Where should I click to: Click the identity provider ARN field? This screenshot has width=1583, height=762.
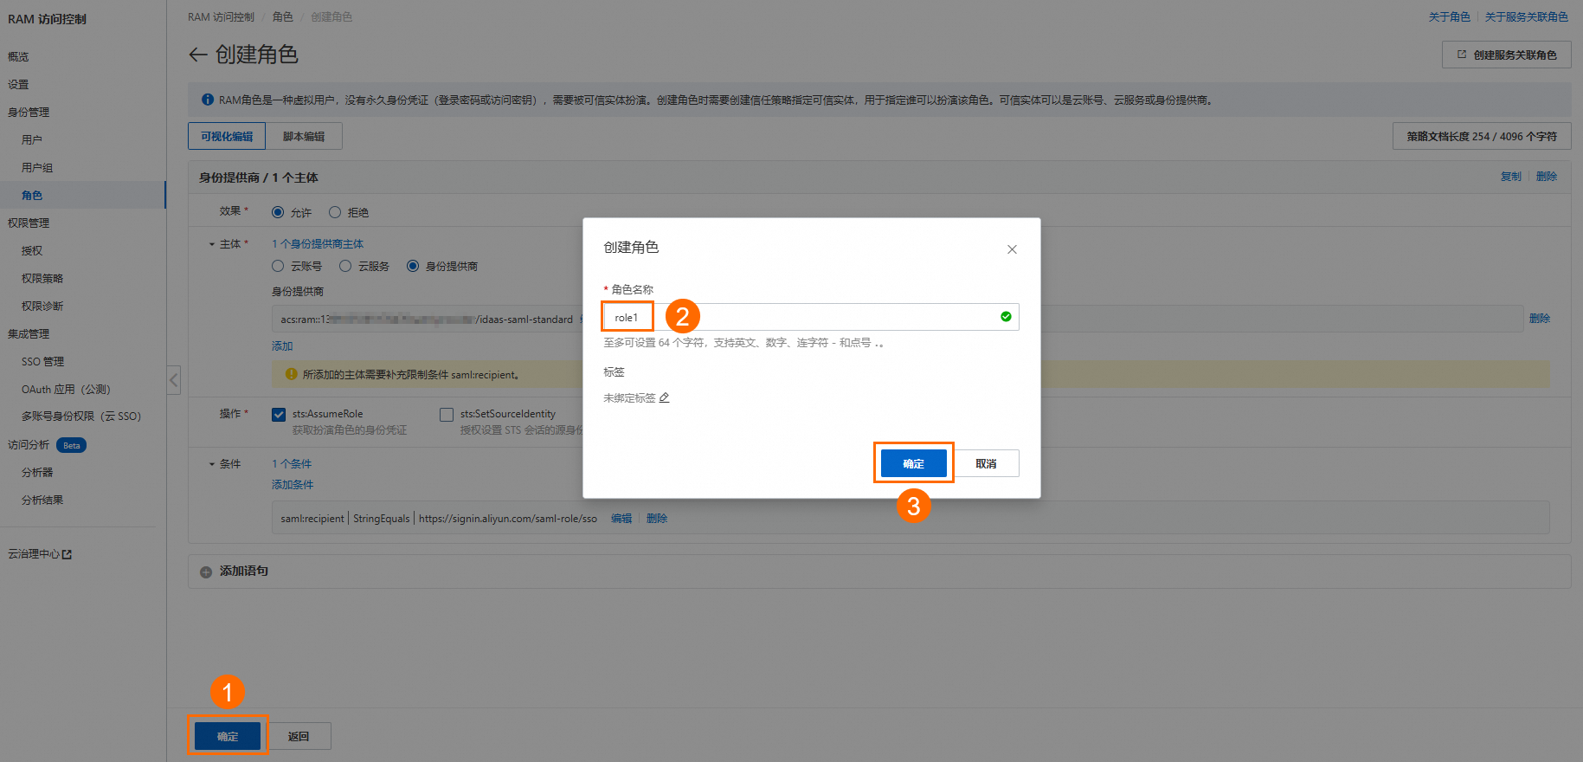click(897, 319)
